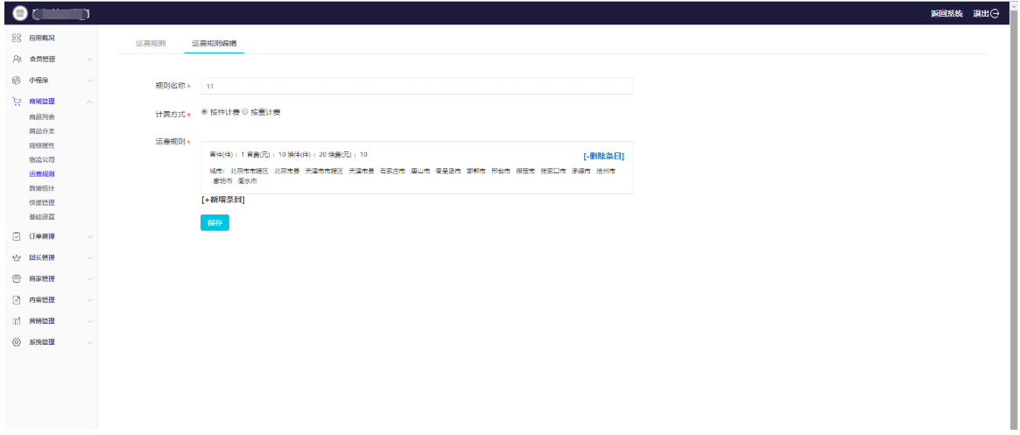Open 基础设置 in the sidebar
1020x435 pixels.
click(42, 216)
